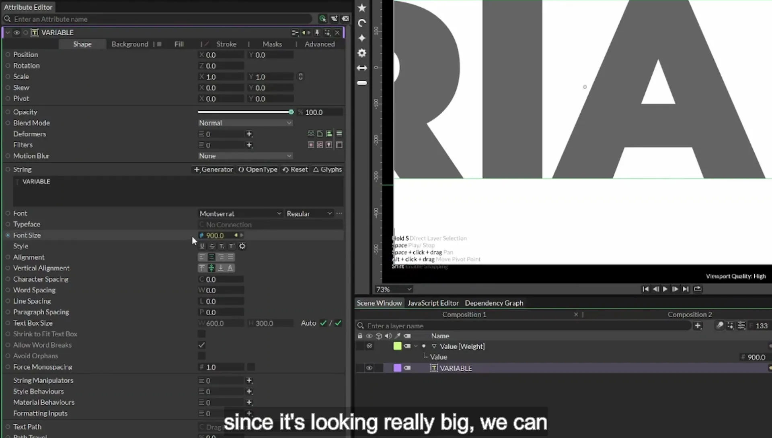Open the Montserrat font dropdown
The height and width of the screenshot is (438, 772).
[240, 213]
